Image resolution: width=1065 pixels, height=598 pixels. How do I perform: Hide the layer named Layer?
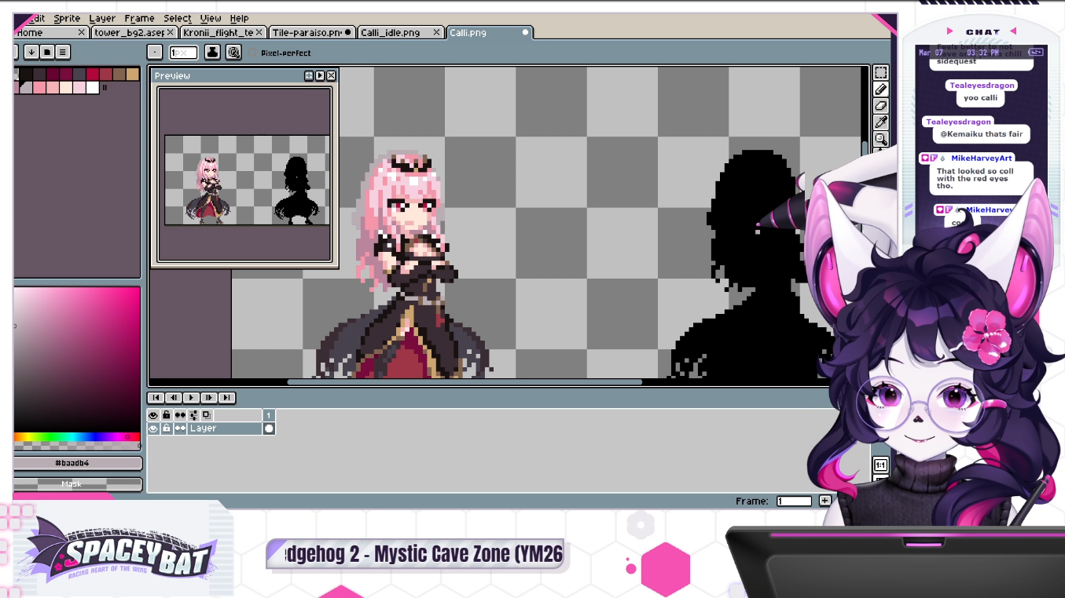[153, 428]
